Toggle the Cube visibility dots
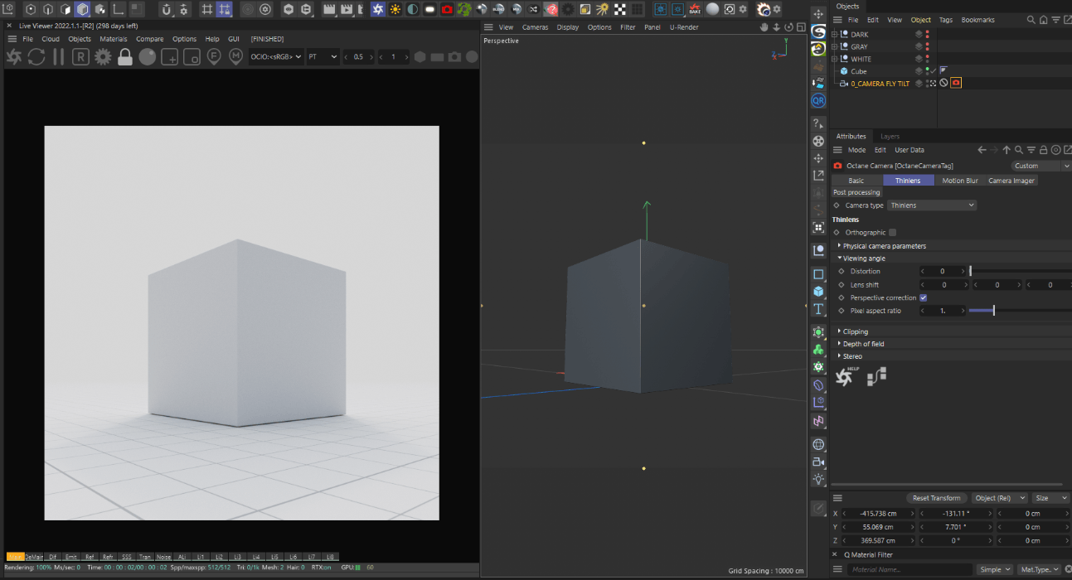The image size is (1072, 580). pyautogui.click(x=927, y=71)
